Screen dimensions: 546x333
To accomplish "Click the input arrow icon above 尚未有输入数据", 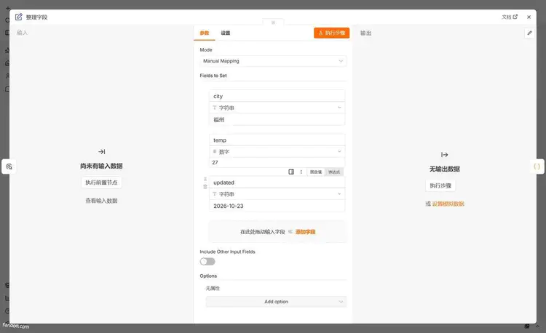I will [x=102, y=151].
